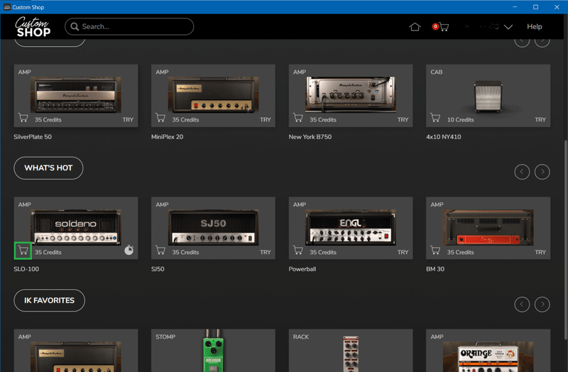Add SJ50 amp to cart
This screenshot has width=568, height=372.
tap(160, 251)
